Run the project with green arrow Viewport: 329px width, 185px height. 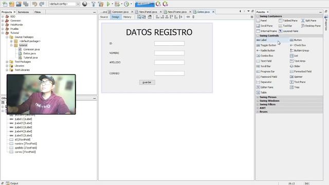click(x=108, y=4)
